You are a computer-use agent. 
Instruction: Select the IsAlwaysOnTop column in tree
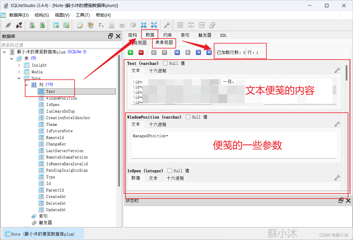coord(60,111)
